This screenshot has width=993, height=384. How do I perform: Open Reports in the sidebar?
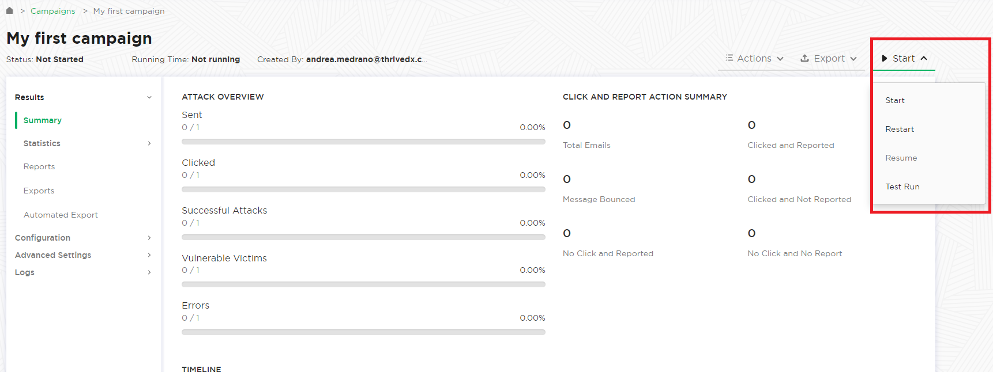[x=39, y=166]
